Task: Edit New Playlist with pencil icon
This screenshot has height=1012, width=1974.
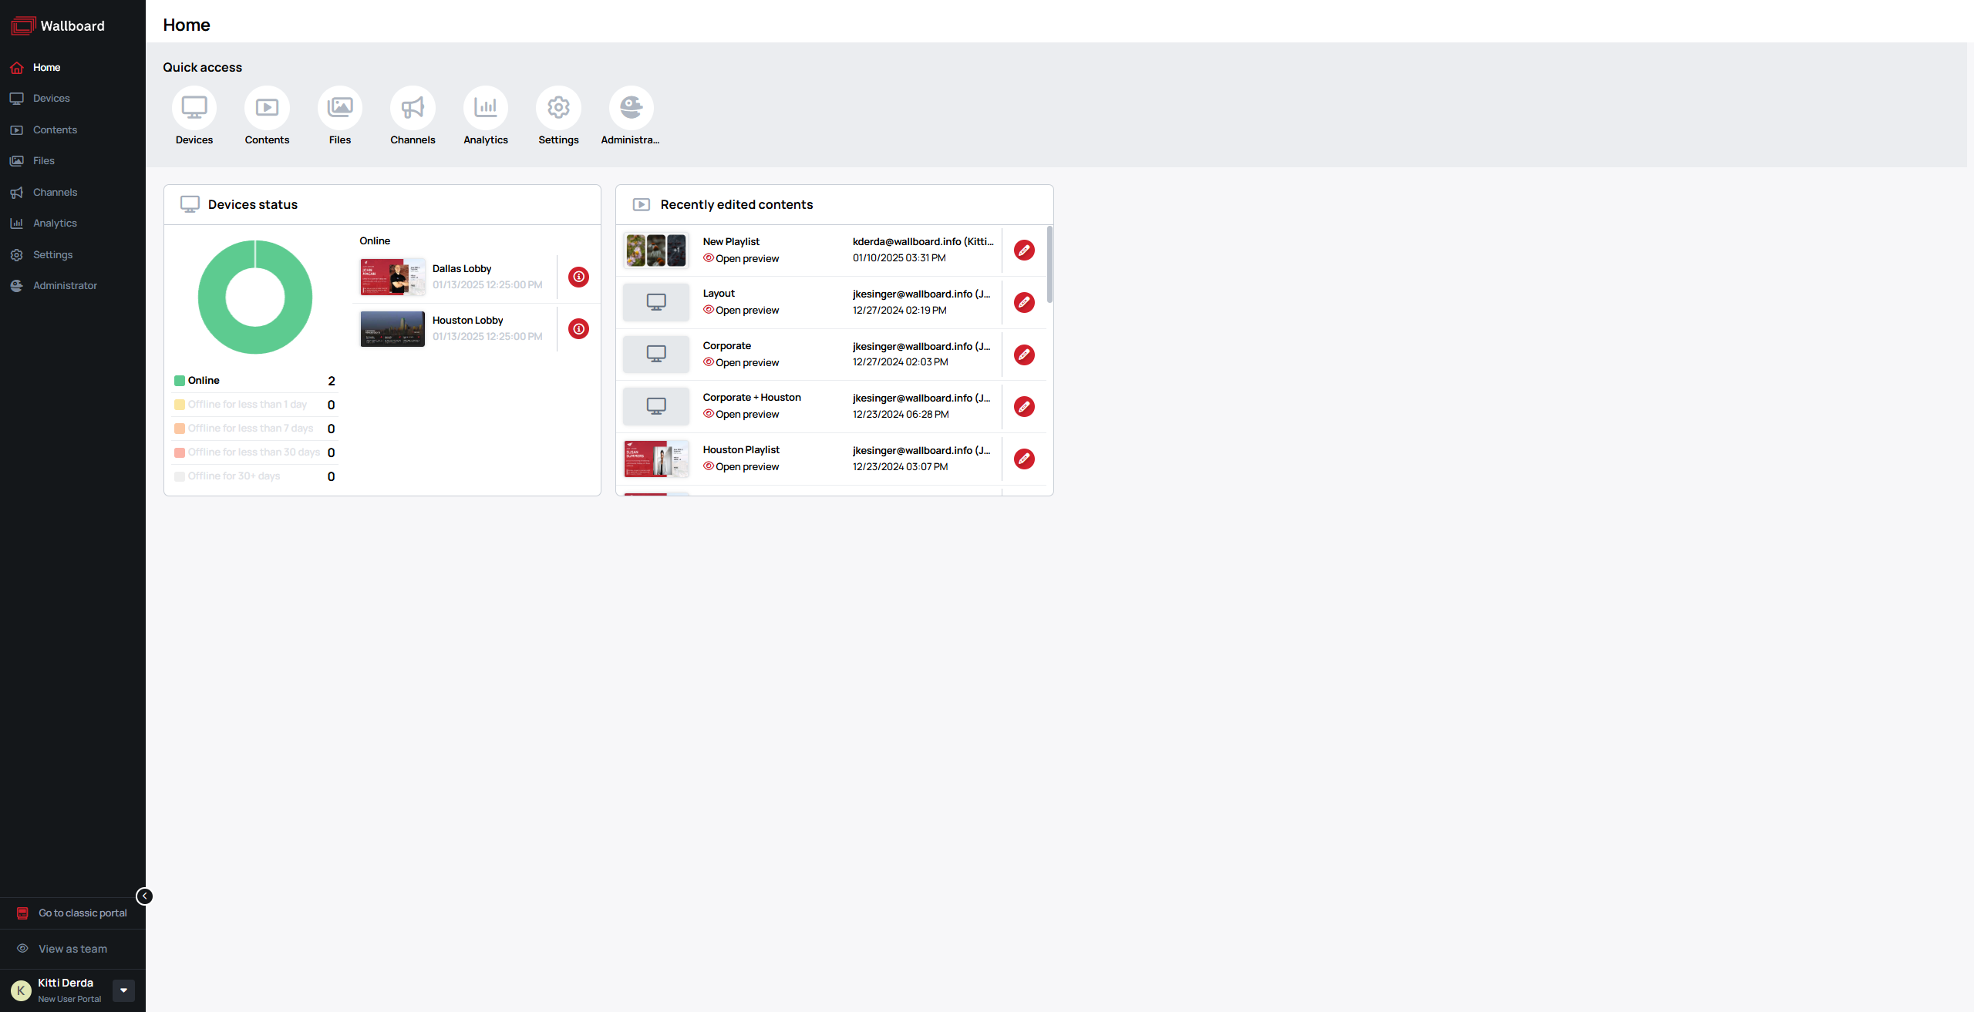Action: [x=1024, y=250]
